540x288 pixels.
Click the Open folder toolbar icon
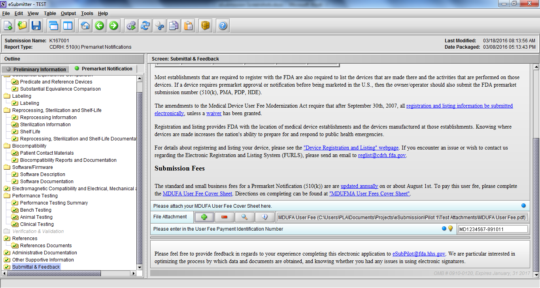(x=22, y=26)
